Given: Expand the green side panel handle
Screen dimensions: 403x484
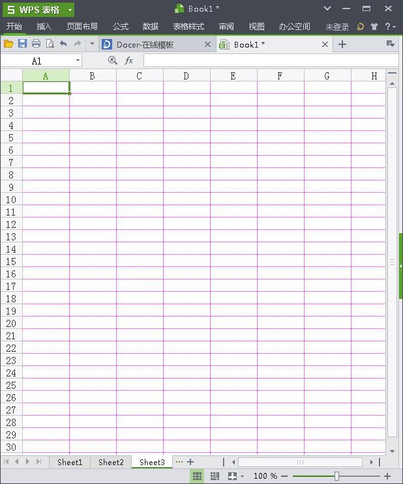Looking at the screenshot, I should pos(401,266).
